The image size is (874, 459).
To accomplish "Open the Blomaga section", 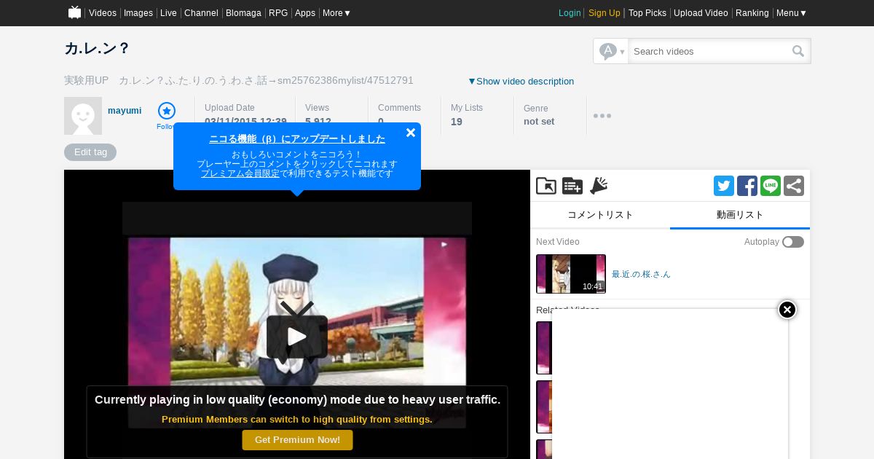I will (x=243, y=13).
